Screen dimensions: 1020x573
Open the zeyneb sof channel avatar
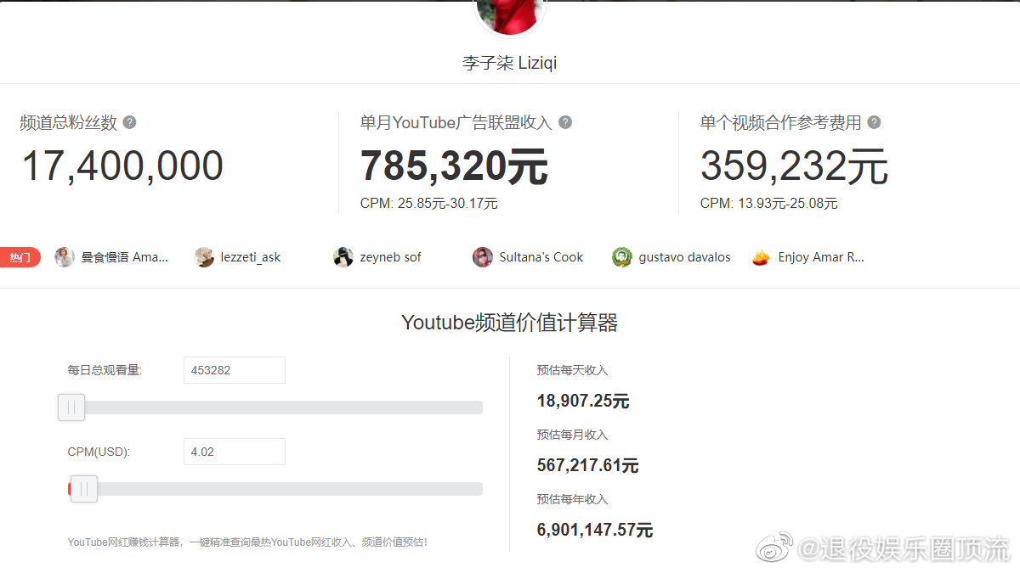tap(343, 257)
